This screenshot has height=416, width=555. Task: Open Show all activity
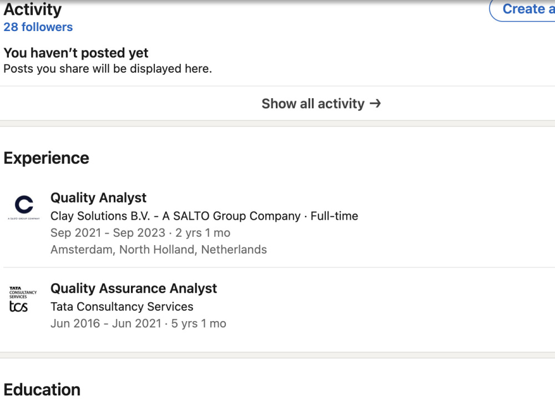[x=321, y=104]
